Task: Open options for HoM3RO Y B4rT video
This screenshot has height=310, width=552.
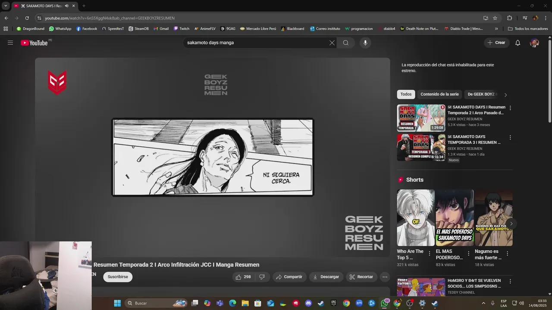Action: coord(510,281)
